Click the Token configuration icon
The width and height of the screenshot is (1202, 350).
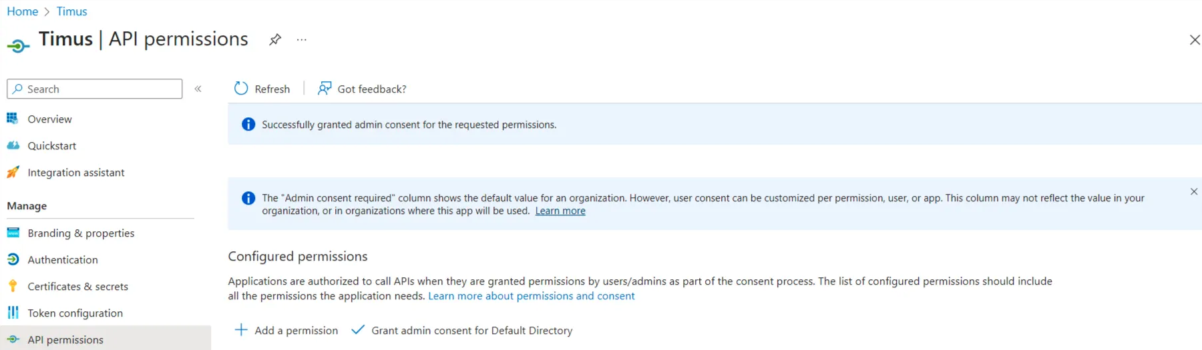(13, 313)
